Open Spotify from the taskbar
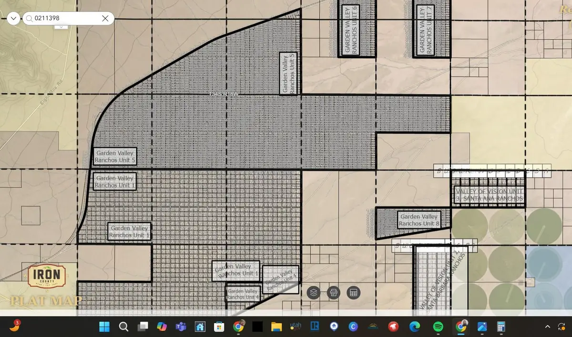 [438, 327]
